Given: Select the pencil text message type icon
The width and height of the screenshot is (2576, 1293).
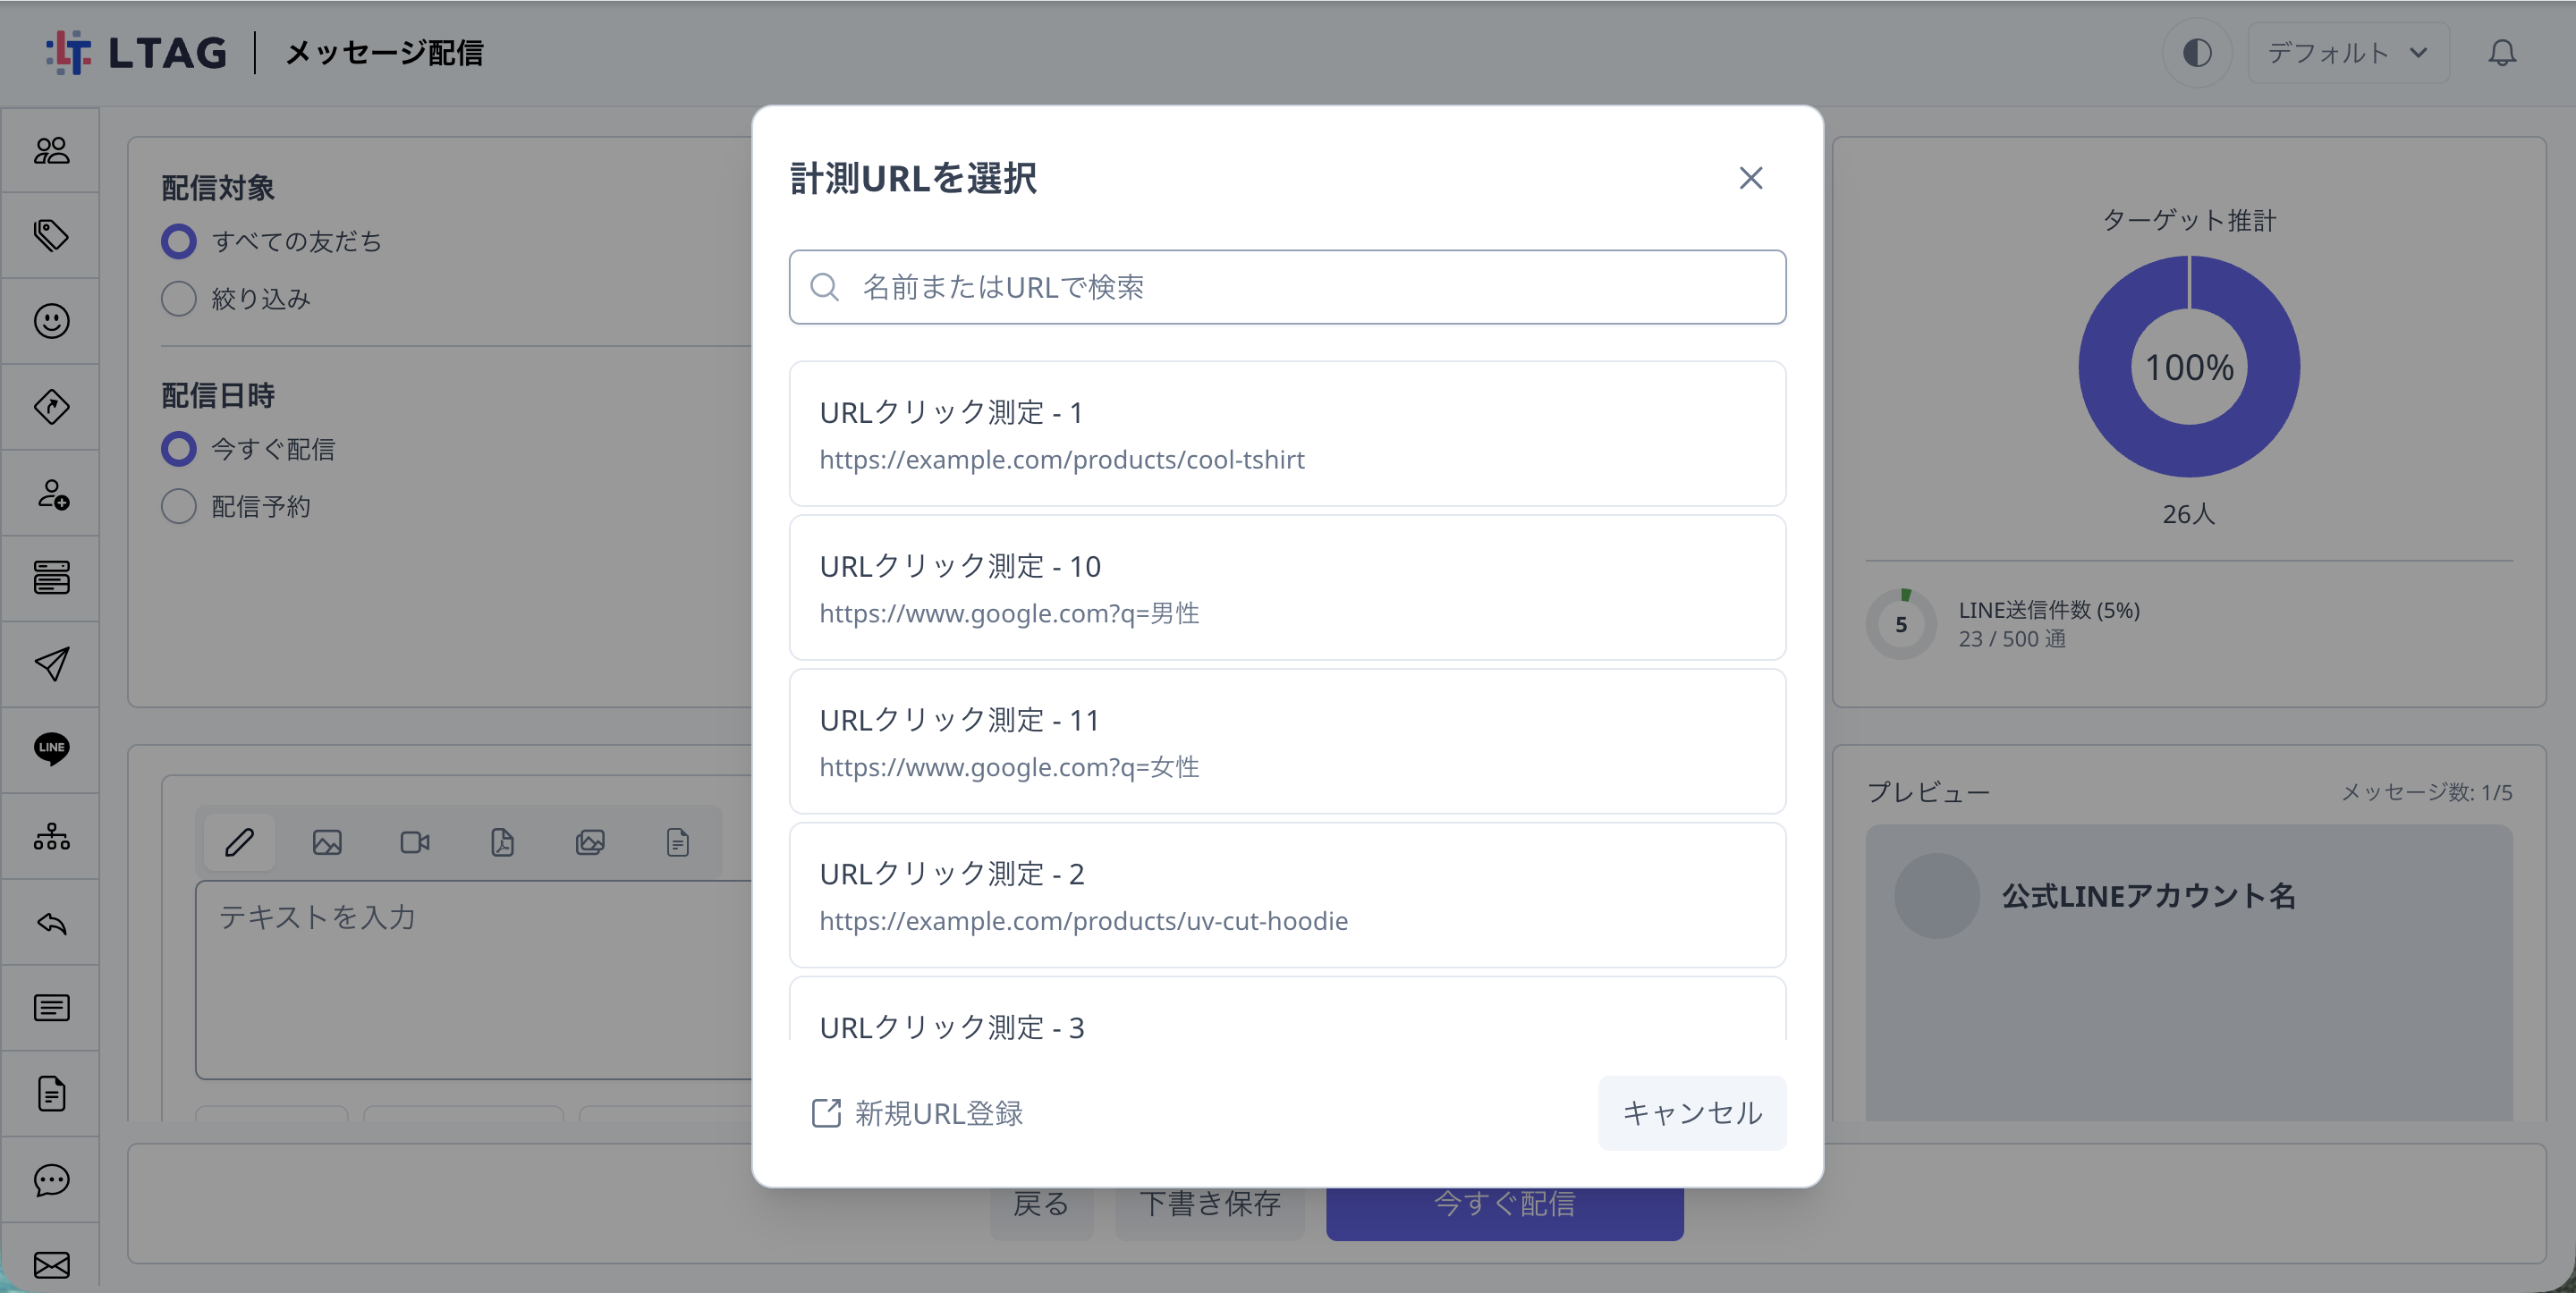Looking at the screenshot, I should click(239, 842).
